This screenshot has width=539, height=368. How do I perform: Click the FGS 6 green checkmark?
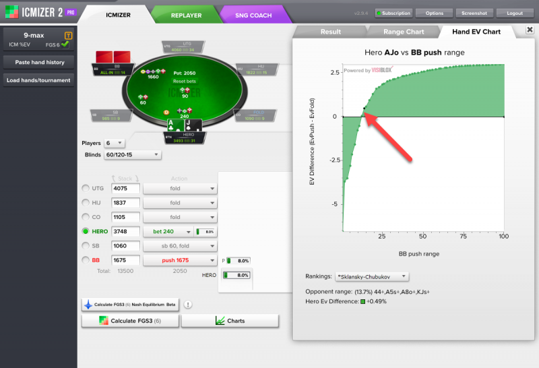(x=65, y=44)
